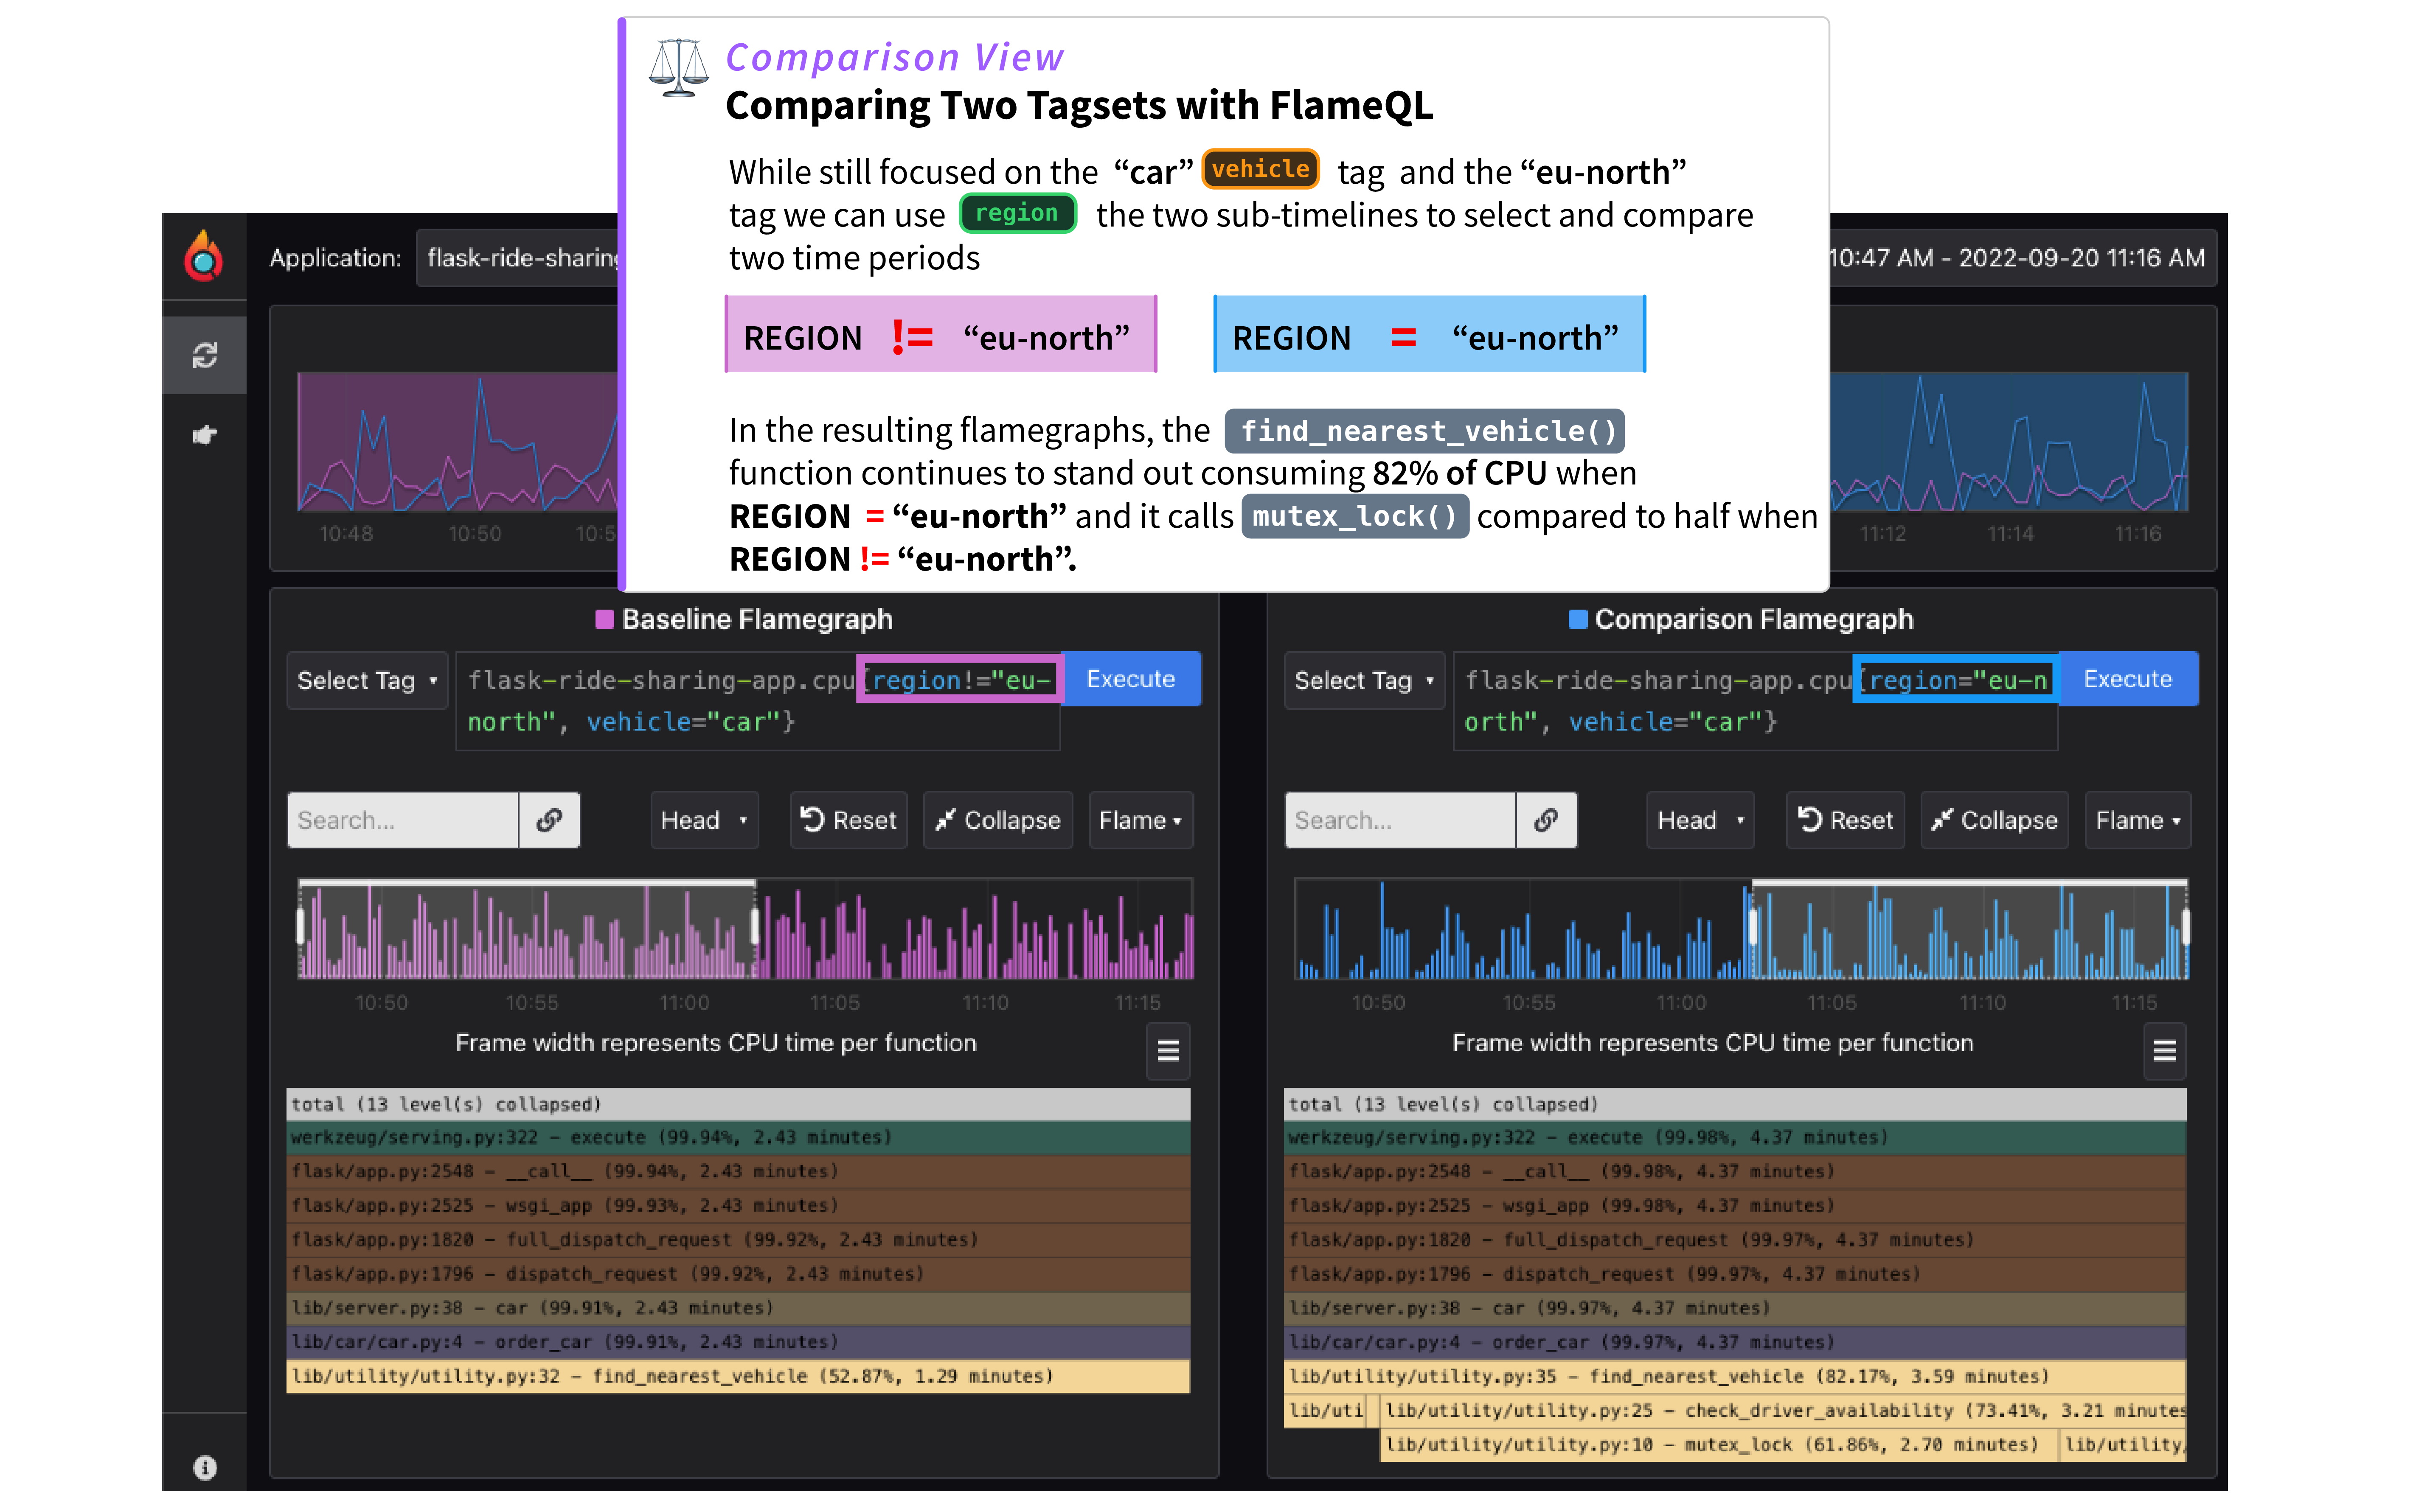This screenshot has height=1512, width=2416.
Task: Click baseline timeline right selection handle
Action: click(755, 926)
